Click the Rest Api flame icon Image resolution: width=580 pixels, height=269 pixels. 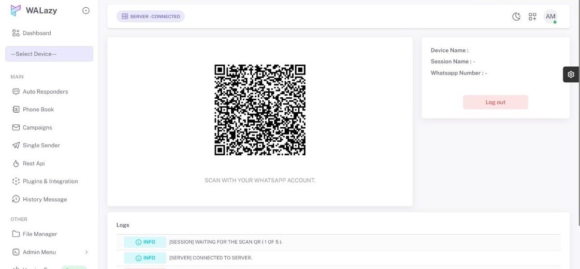(15, 164)
